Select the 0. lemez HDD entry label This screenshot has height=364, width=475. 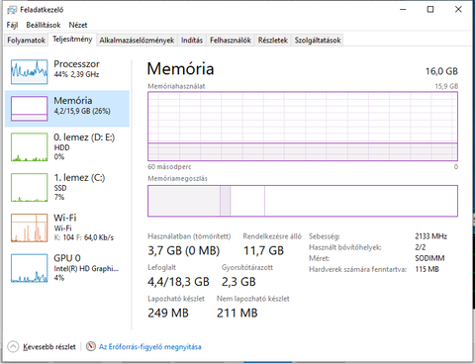[84, 146]
